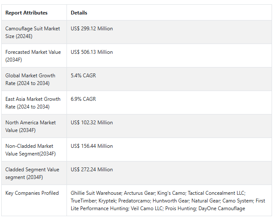Select the East Asia Market Growth Rate cell

pyautogui.click(x=33, y=103)
